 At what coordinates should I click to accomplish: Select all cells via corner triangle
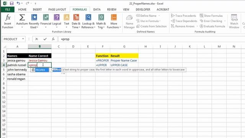(5, 47)
